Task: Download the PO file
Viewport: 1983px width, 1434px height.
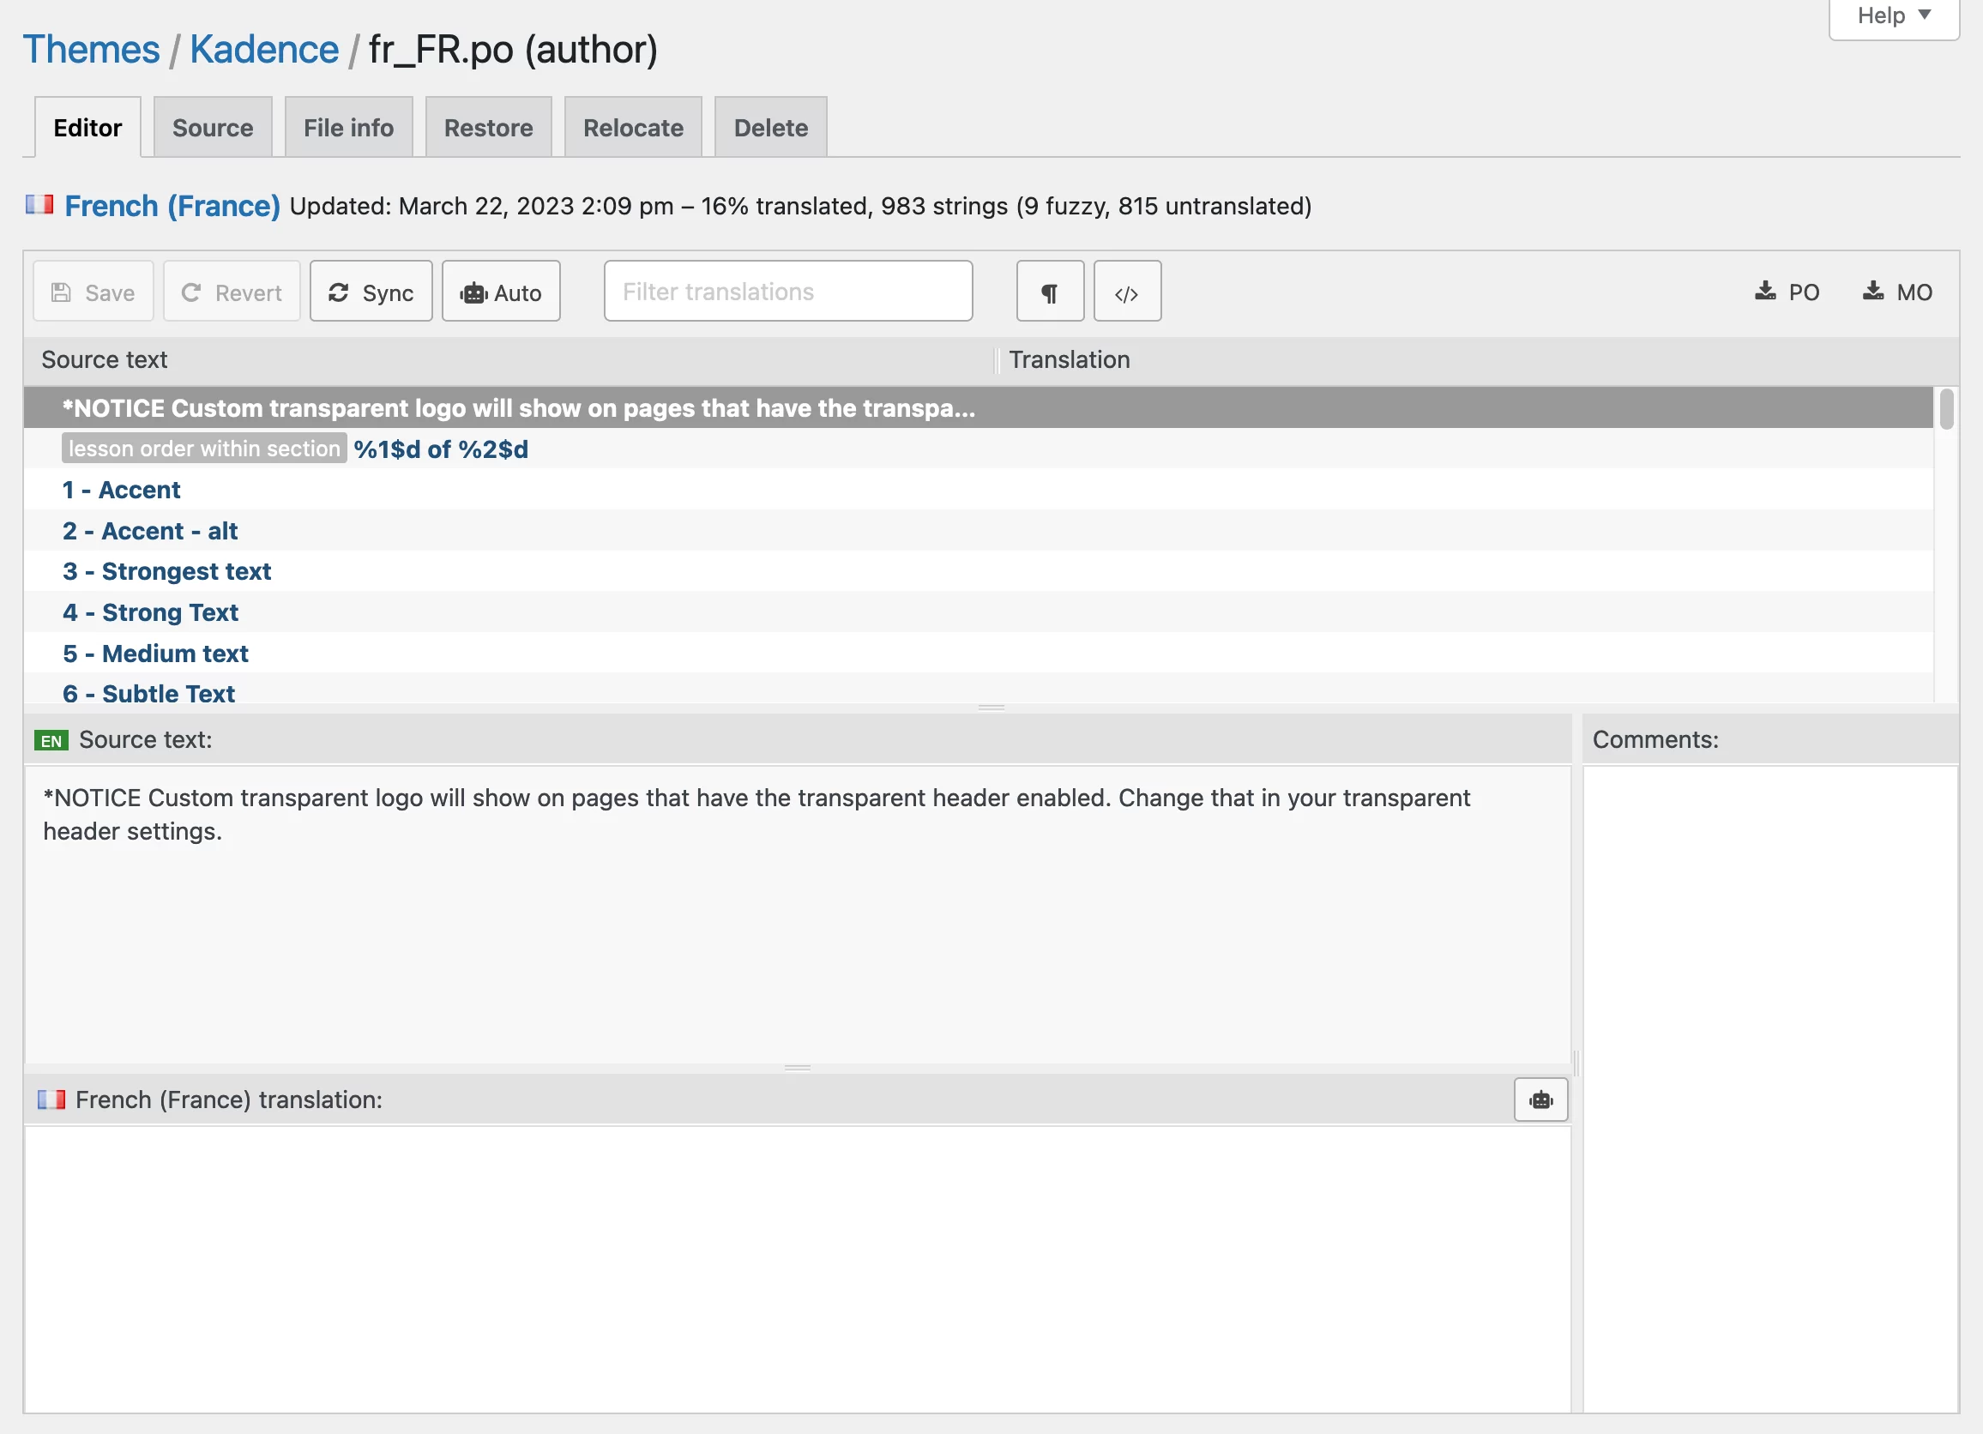Action: [1787, 292]
